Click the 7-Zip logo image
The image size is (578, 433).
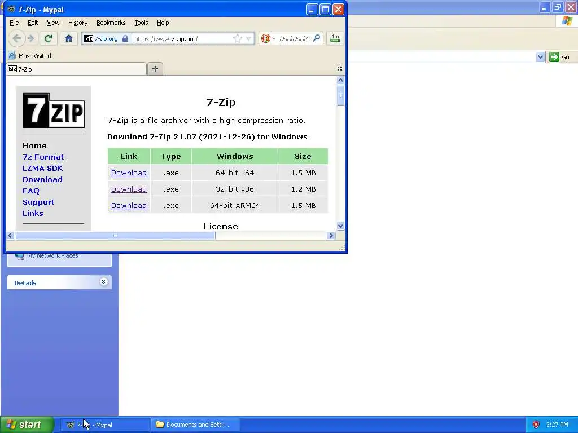coord(54,111)
